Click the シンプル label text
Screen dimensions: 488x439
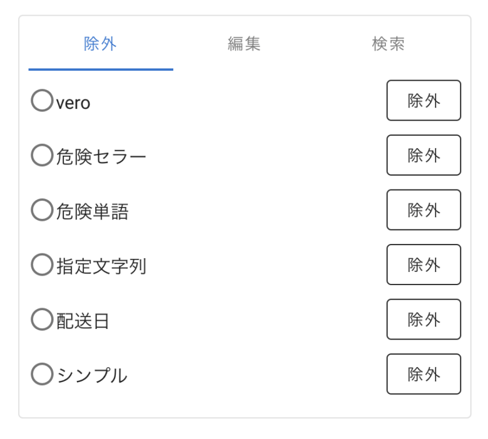pyautogui.click(x=92, y=376)
